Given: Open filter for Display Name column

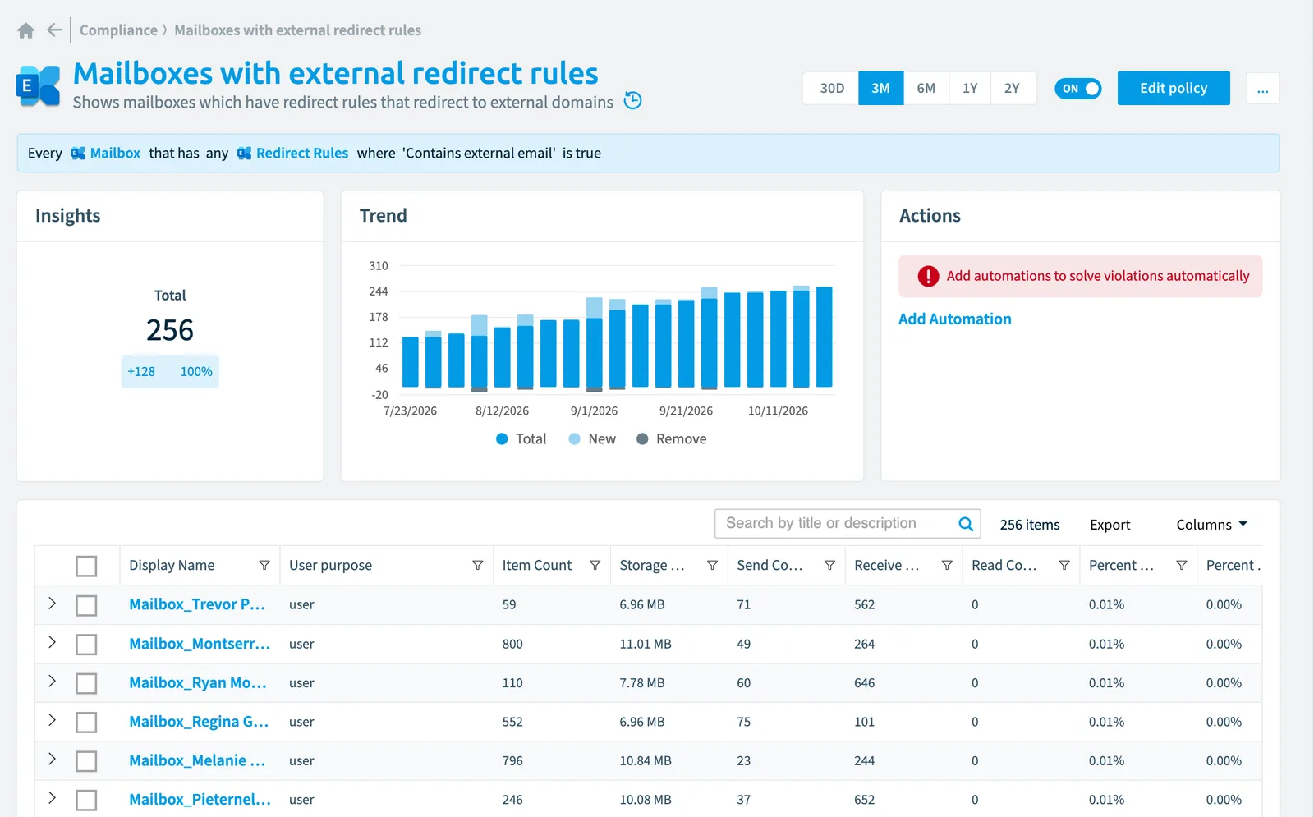Looking at the screenshot, I should point(264,565).
